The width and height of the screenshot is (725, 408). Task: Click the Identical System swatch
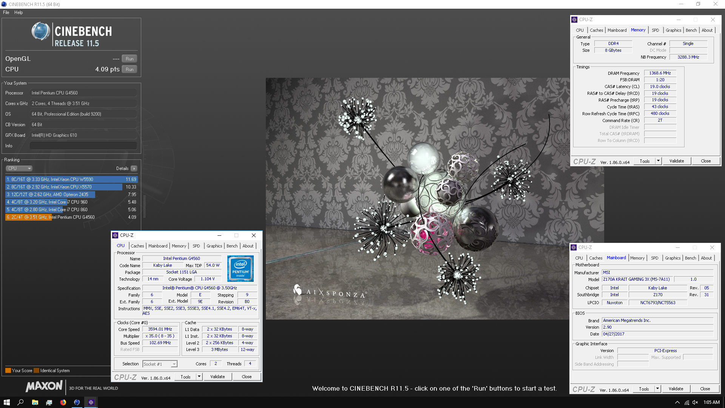point(36,371)
